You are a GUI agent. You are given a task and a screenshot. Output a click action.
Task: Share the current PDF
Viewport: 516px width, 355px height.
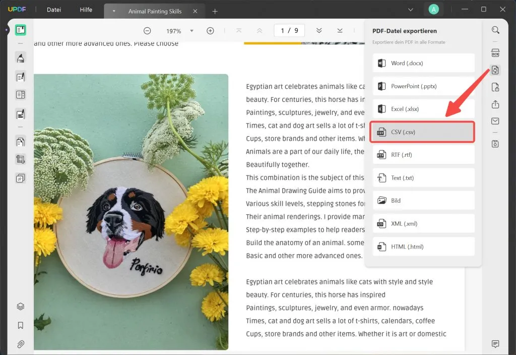pyautogui.click(x=495, y=104)
